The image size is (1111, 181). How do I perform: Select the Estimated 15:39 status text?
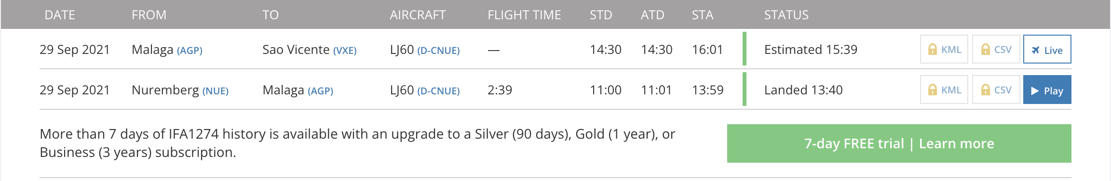click(811, 50)
